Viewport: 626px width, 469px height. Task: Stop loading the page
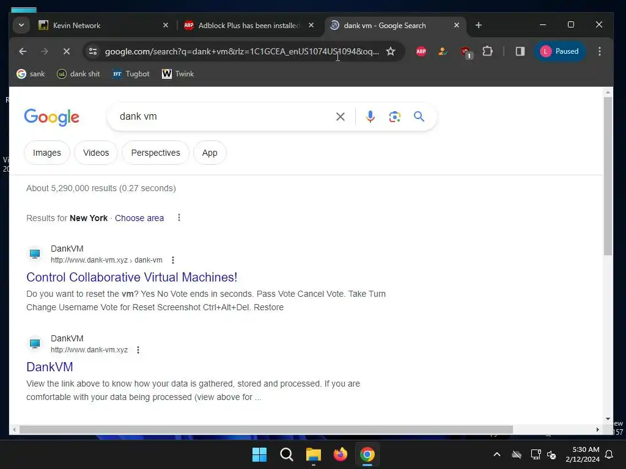tap(66, 51)
